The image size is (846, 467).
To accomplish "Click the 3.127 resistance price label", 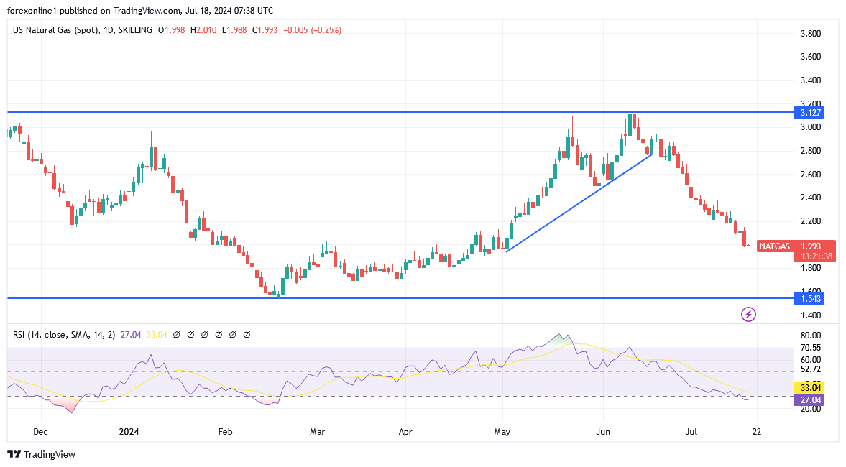I will pos(809,112).
